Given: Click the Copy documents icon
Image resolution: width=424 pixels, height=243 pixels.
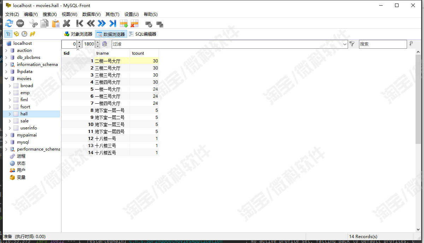Looking at the screenshot, I should (45, 24).
